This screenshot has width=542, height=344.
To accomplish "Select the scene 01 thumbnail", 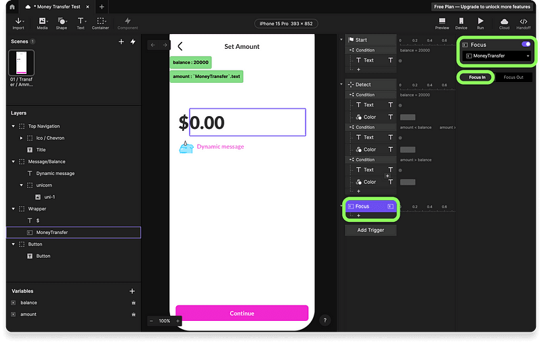I will click(x=22, y=62).
